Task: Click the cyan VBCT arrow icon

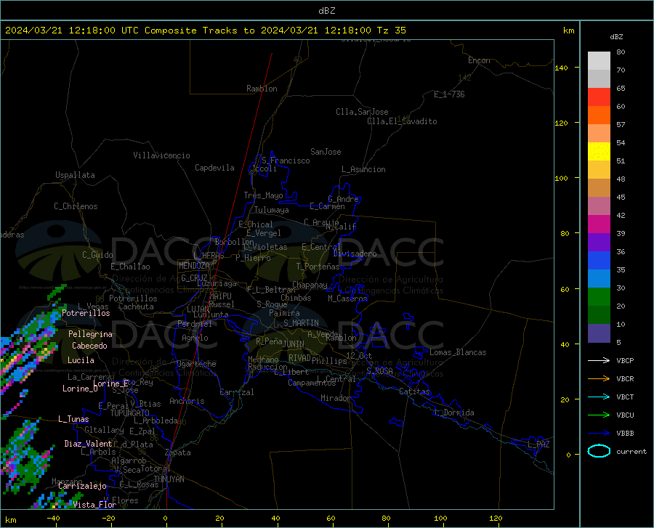Action: point(599,397)
